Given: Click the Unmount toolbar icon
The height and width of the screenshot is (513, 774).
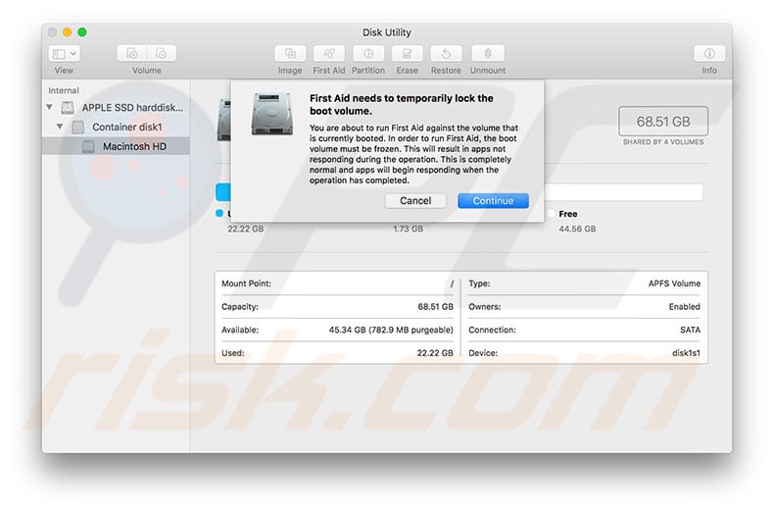Looking at the screenshot, I should tap(488, 53).
